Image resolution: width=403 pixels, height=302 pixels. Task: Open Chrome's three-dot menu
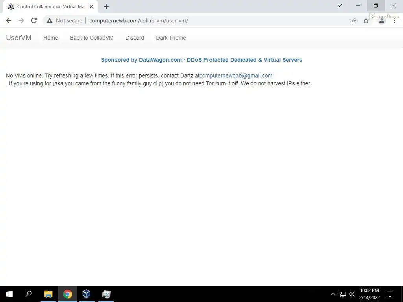tap(394, 20)
